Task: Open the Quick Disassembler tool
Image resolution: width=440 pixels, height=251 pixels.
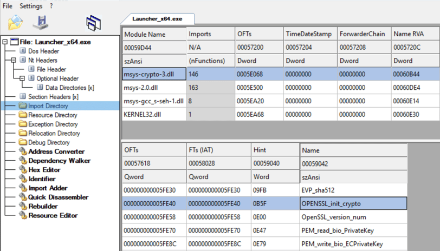Action: coord(58,197)
